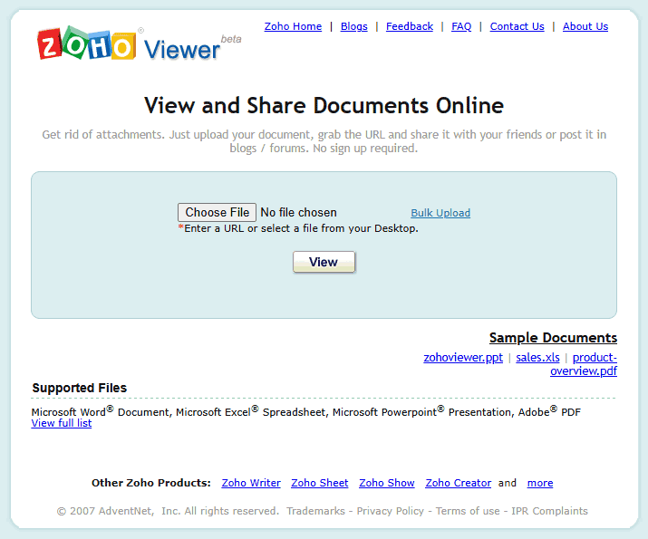This screenshot has width=648, height=539.
Task: Click the 'Other Zoho Products:' label
Action: pyautogui.click(x=151, y=483)
